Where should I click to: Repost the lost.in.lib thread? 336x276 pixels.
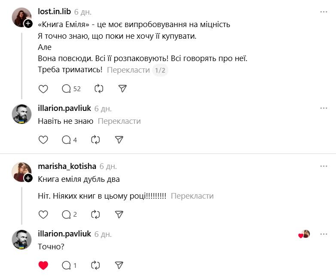coord(99,89)
